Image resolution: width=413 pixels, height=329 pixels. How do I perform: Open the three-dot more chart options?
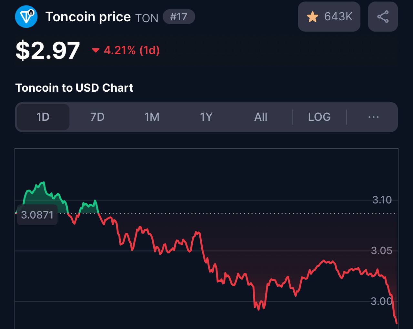coord(373,117)
